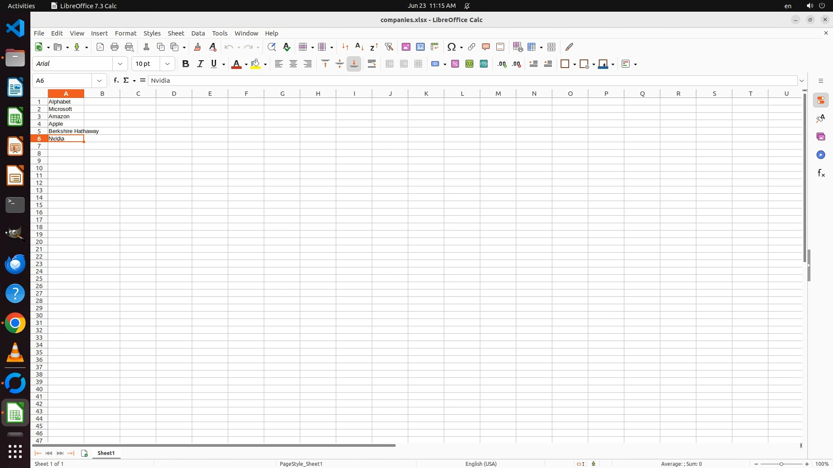This screenshot has height=468, width=833.
Task: Click the Sort Ascending toolbar icon
Action: 359,47
